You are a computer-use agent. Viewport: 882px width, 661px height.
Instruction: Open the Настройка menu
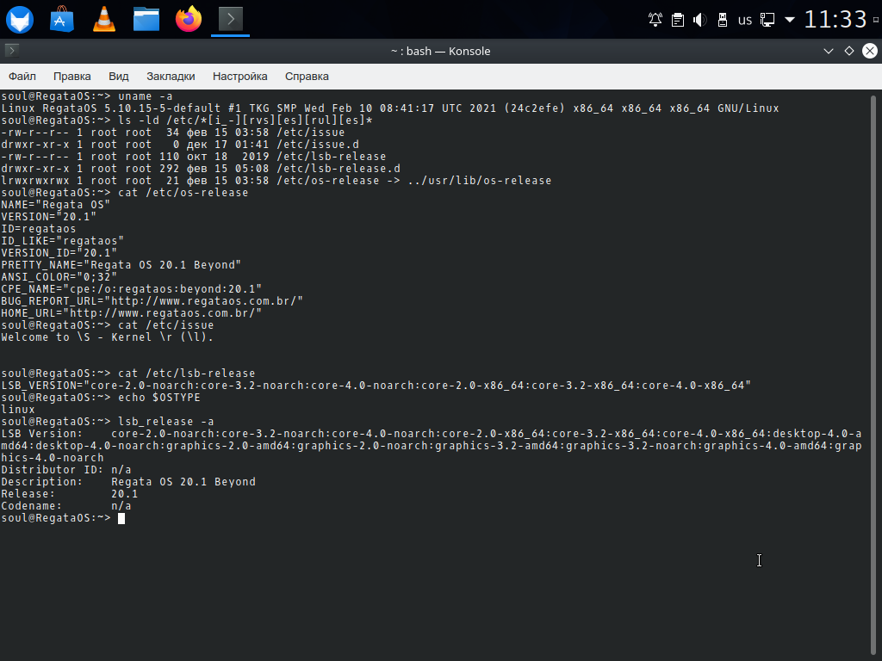tap(240, 77)
